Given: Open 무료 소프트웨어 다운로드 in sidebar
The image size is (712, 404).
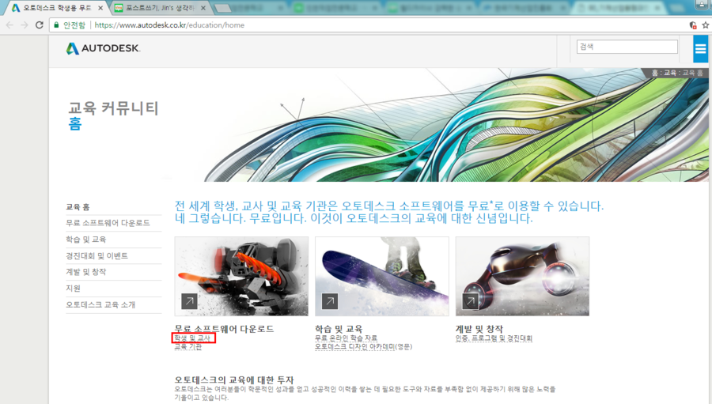Looking at the screenshot, I should [x=108, y=223].
